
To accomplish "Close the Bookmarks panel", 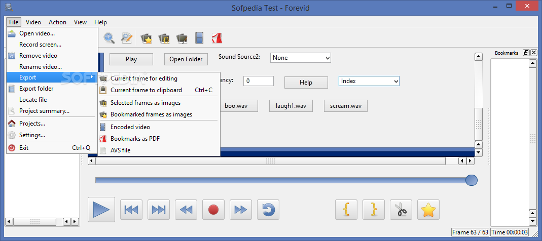I will click(x=534, y=53).
